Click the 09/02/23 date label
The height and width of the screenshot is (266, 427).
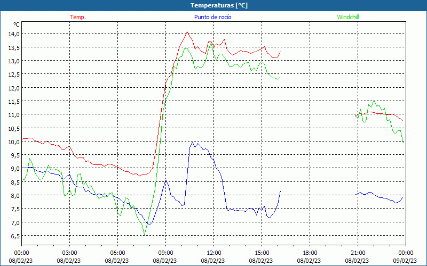(x=405, y=261)
